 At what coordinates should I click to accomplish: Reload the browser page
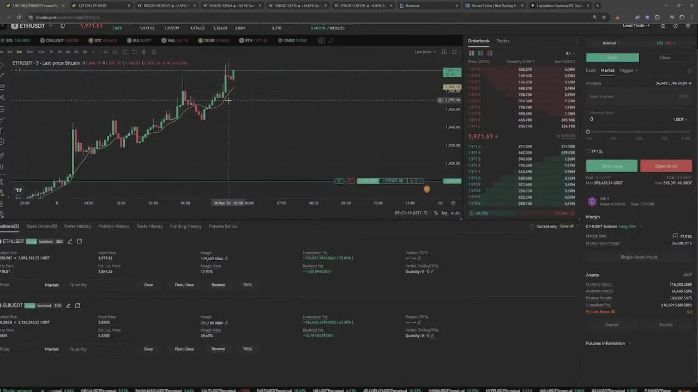coord(19,17)
